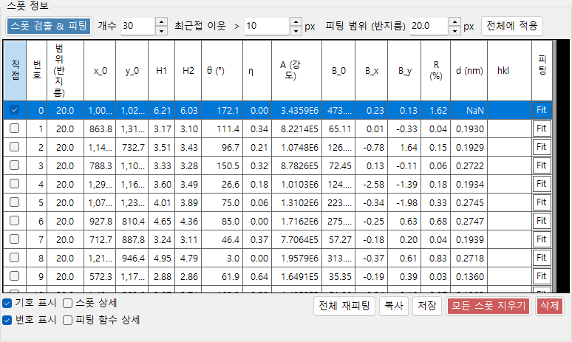Select the NaN cell in row 0
The width and height of the screenshot is (572, 342).
[x=469, y=111]
